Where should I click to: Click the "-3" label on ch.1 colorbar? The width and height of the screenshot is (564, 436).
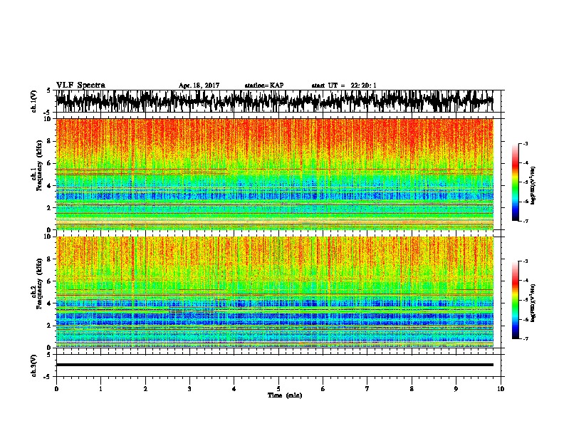[x=525, y=144]
